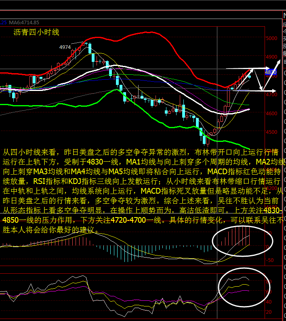Click the latest cyan candle near 4830

249,76
